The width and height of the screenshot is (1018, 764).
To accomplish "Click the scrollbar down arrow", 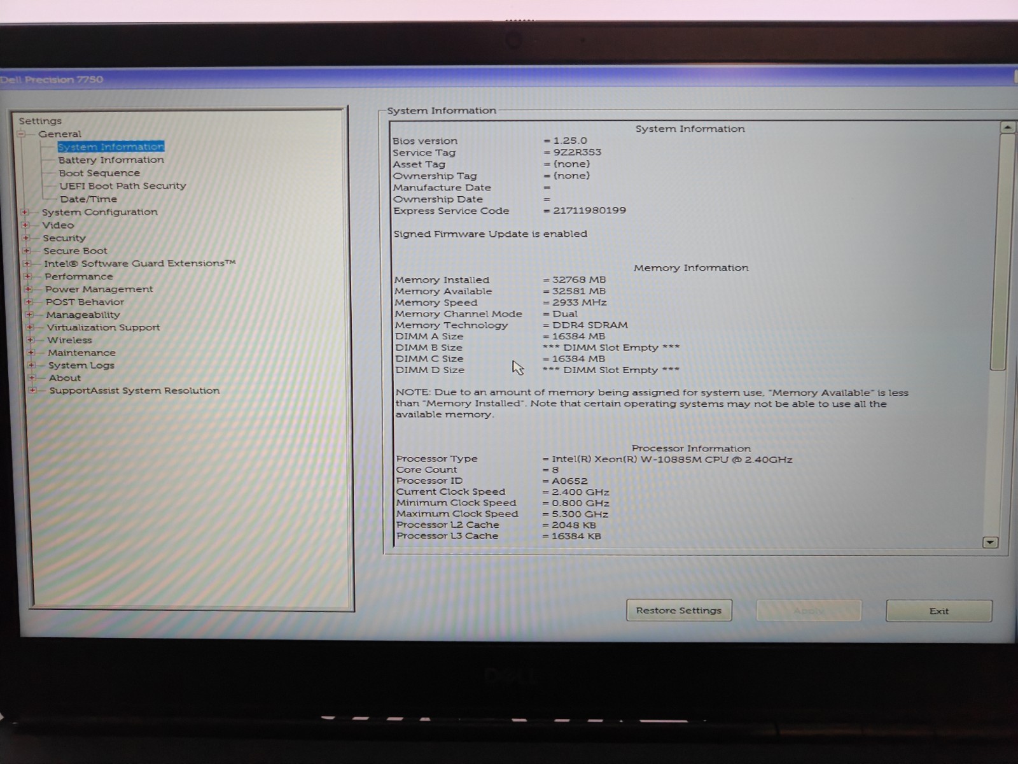I will click(x=991, y=542).
